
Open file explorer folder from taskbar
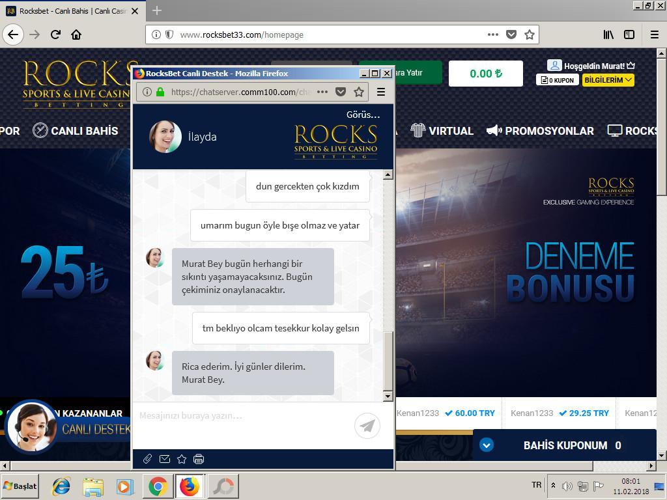[93, 486]
